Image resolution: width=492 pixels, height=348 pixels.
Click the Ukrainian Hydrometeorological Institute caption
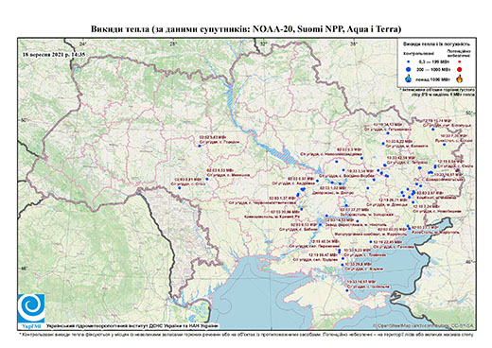pyautogui.click(x=132, y=325)
